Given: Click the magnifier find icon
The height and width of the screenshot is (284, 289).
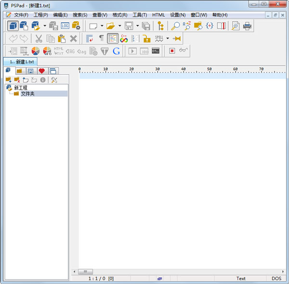Looking at the screenshot, I should (x=175, y=26).
